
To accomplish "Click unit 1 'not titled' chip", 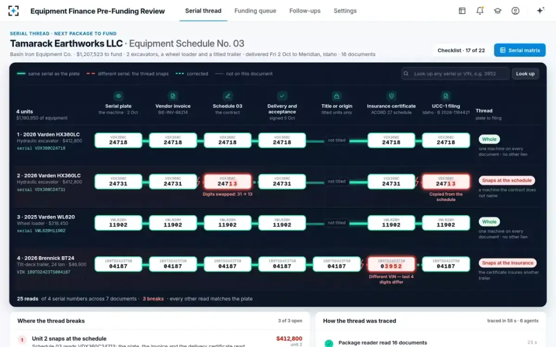I will pyautogui.click(x=336, y=140).
